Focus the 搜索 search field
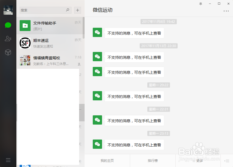 [x=46, y=10]
